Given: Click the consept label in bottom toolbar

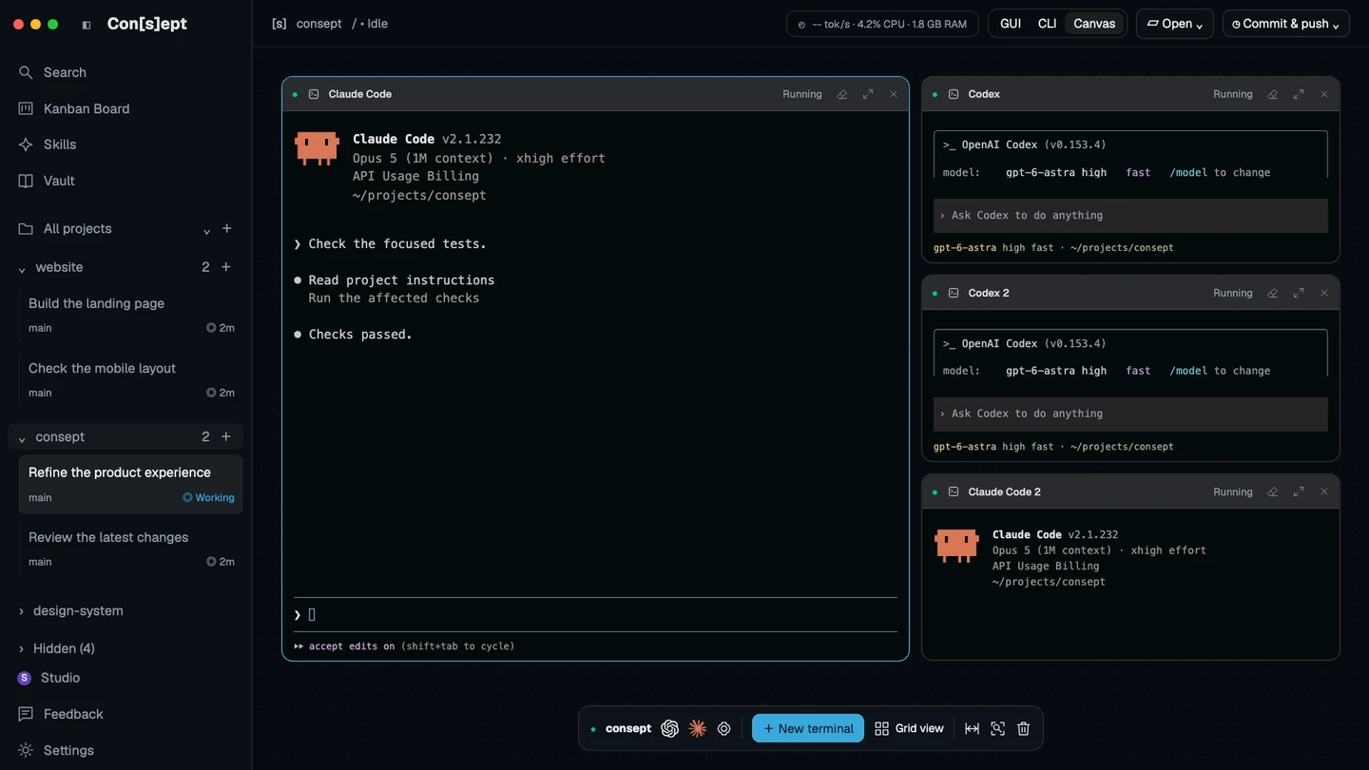Looking at the screenshot, I should [x=628, y=728].
